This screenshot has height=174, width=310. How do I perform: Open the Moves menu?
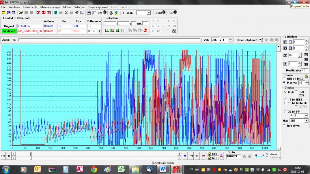[x=67, y=7]
